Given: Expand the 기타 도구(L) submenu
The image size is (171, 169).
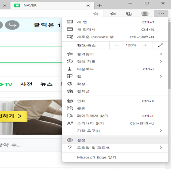Looking at the screenshot, I should click(115, 131).
